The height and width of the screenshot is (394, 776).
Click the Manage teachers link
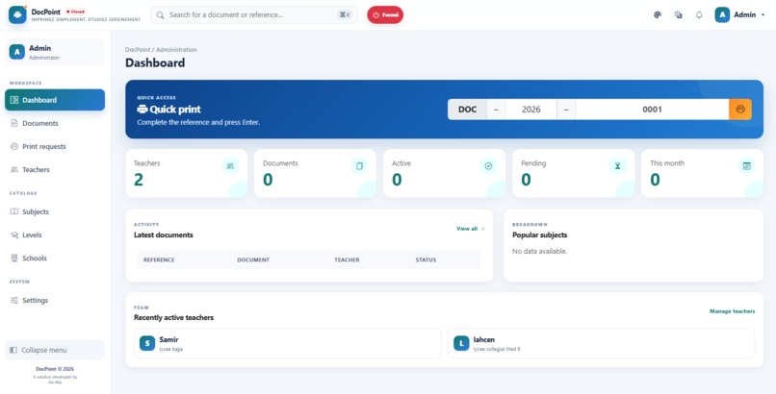[732, 311]
